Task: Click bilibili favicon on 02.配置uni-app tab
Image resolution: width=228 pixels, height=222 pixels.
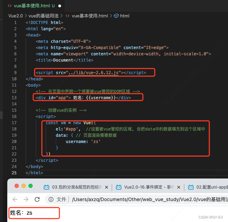Action: coord(191,187)
